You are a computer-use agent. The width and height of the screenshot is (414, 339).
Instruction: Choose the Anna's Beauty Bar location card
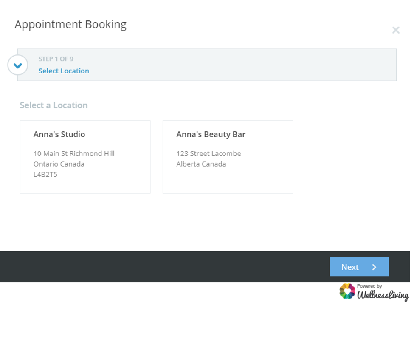point(228,157)
